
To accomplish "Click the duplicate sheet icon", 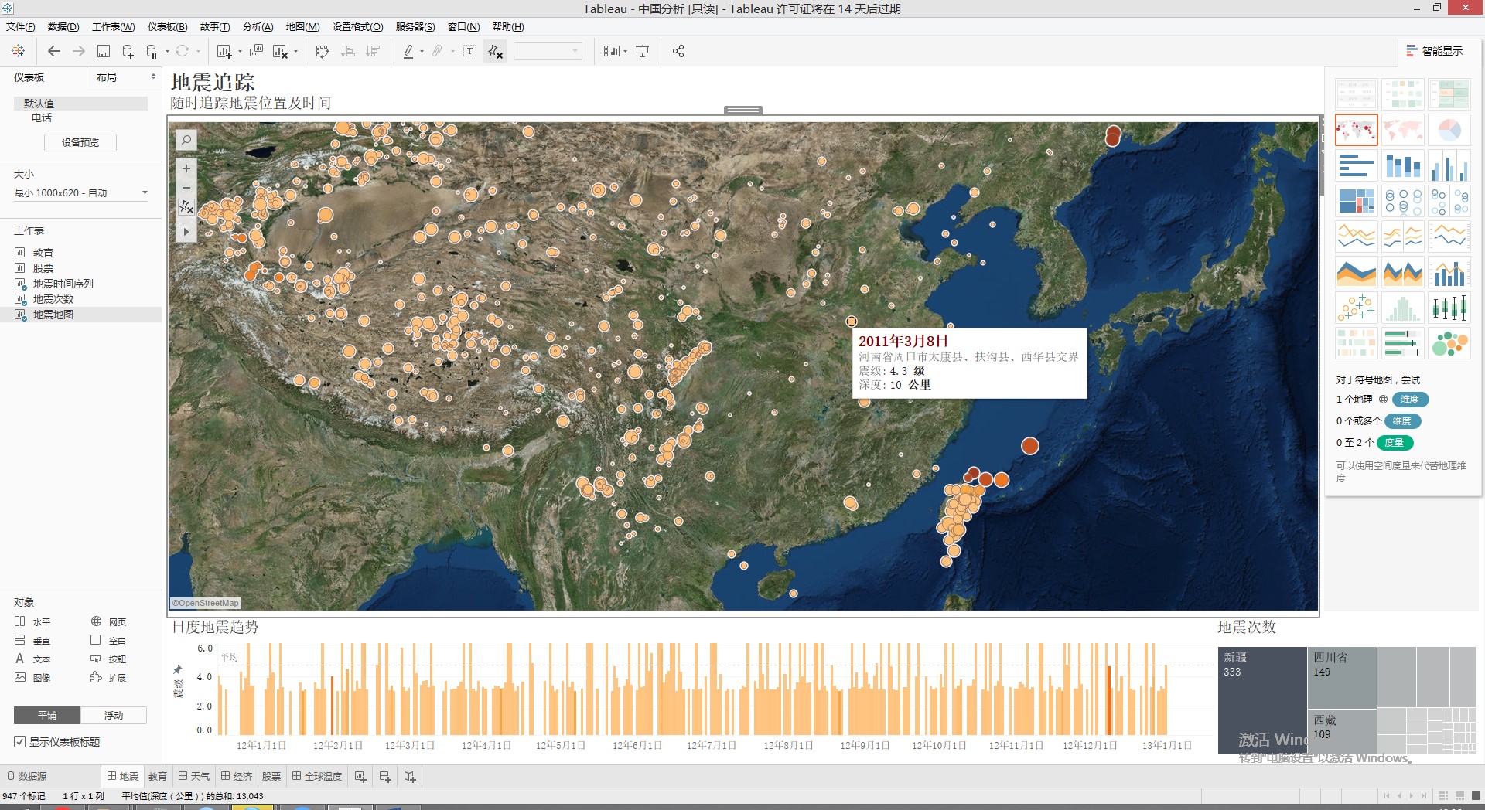I will click(x=256, y=51).
